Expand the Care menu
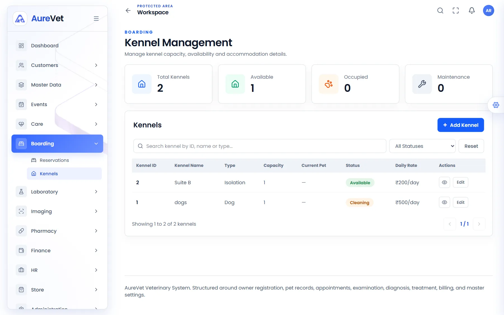504x315 pixels. point(57,124)
